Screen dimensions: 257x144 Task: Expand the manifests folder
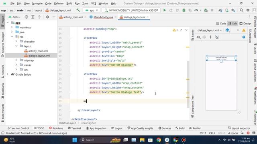tap(12, 27)
